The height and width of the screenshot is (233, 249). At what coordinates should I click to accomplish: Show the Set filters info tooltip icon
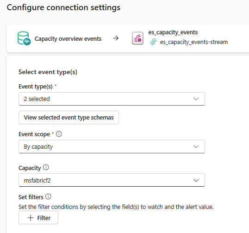48,196
